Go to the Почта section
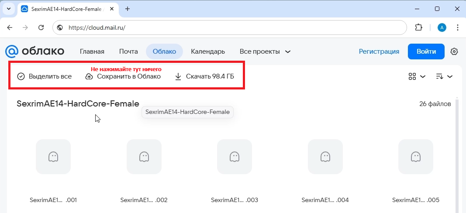 (x=128, y=52)
